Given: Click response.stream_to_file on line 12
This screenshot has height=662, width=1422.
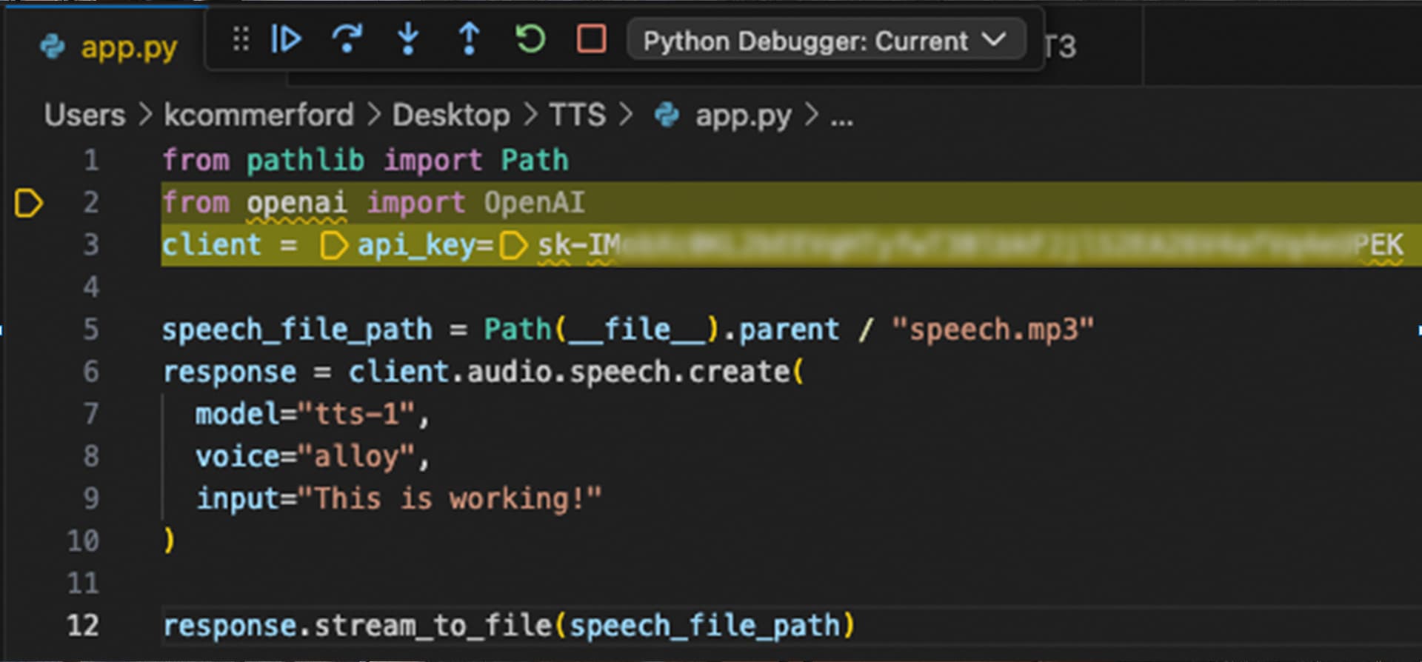Looking at the screenshot, I should point(358,626).
